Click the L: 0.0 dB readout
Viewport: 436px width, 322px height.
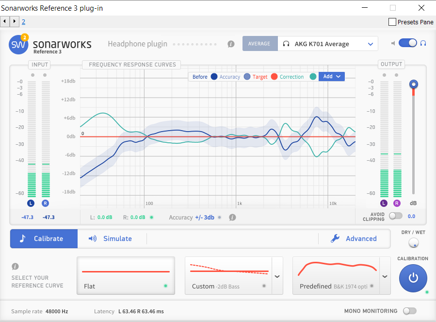[x=101, y=217]
